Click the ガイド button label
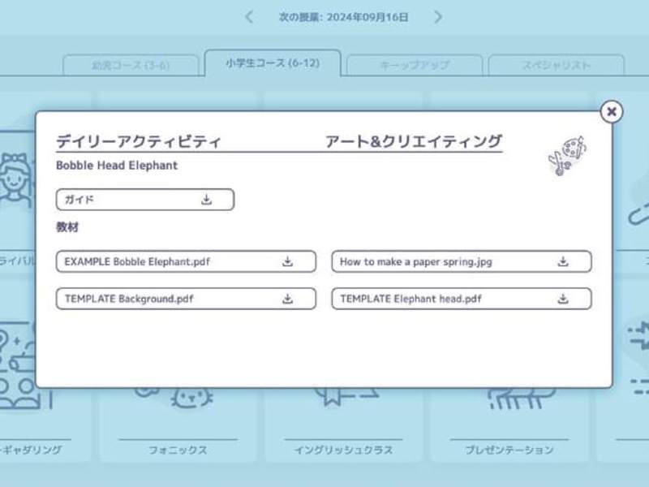 coord(79,200)
